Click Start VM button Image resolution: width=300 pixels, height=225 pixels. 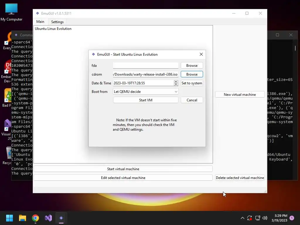point(146,100)
